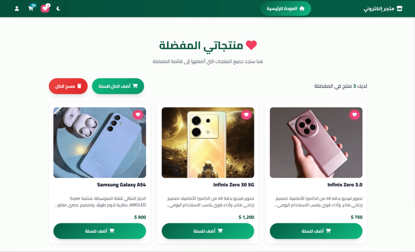The image size is (415, 252).
Task: Open the Infinix Zero 30 5G product image
Action: 208,143
